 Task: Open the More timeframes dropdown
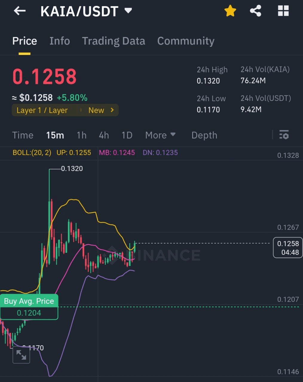tap(160, 135)
